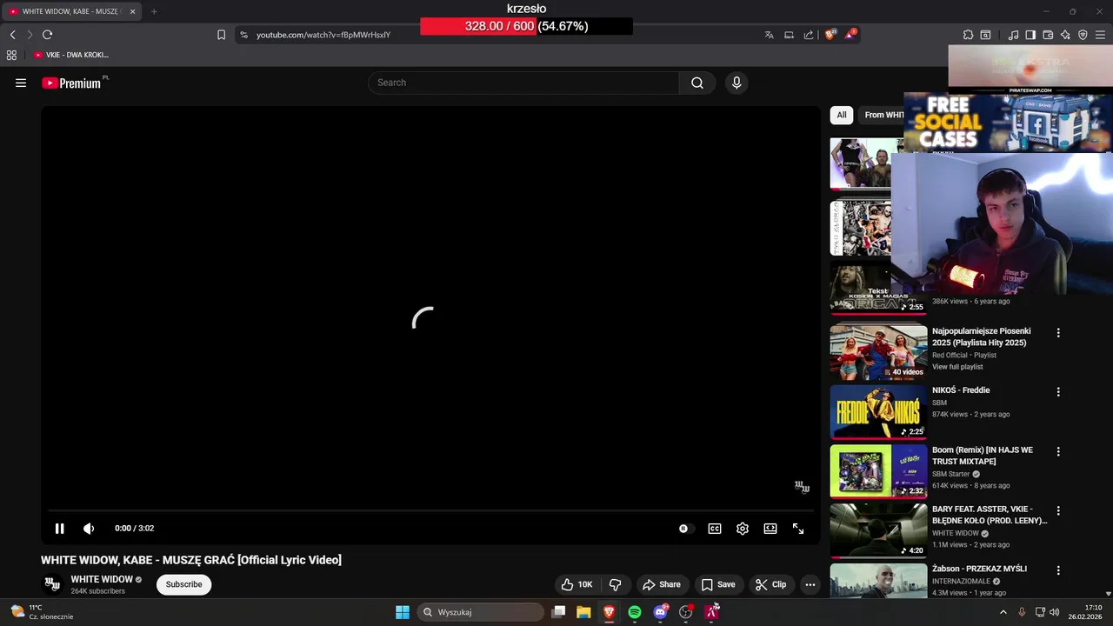This screenshot has width=1113, height=626.
Task: Open the translate page icon
Action: 769,35
